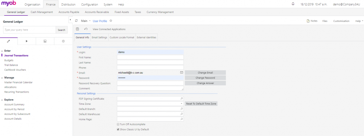The width and height of the screenshot is (364, 136).
Task: Open Default Branch lookup magnifier
Action: [x=182, y=109]
